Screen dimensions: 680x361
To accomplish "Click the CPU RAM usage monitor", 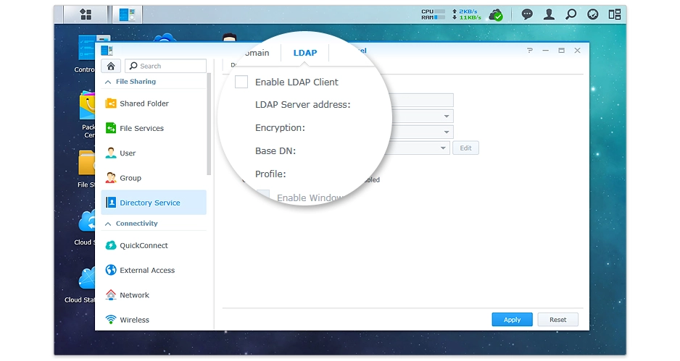I will coord(433,14).
